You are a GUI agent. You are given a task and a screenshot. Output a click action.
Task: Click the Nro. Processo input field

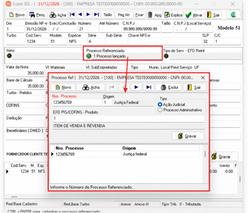tap(77, 102)
